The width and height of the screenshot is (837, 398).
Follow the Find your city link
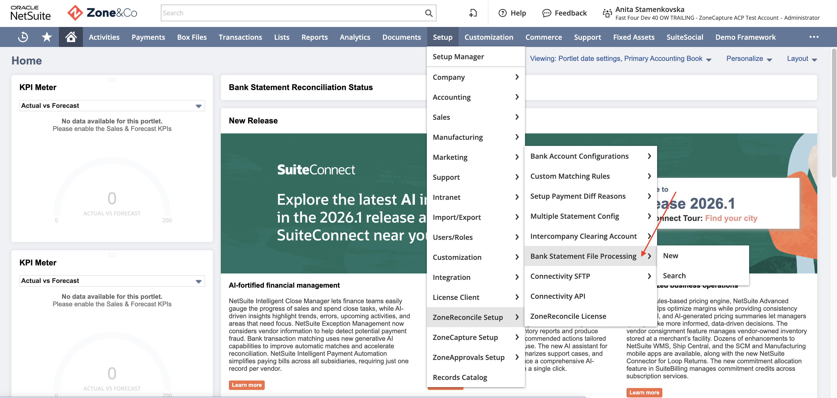(731, 218)
